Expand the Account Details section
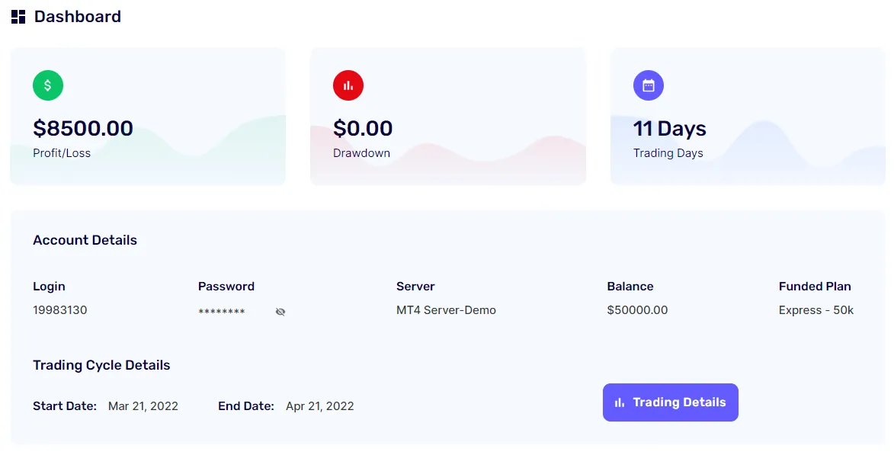Image resolution: width=894 pixels, height=452 pixels. [85, 240]
